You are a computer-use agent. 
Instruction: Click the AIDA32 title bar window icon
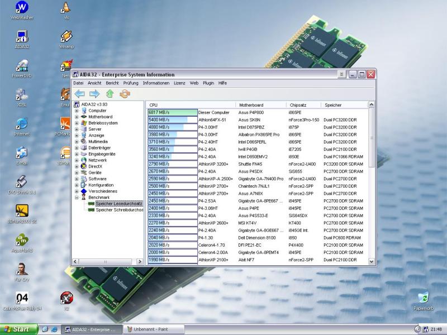[x=75, y=74]
